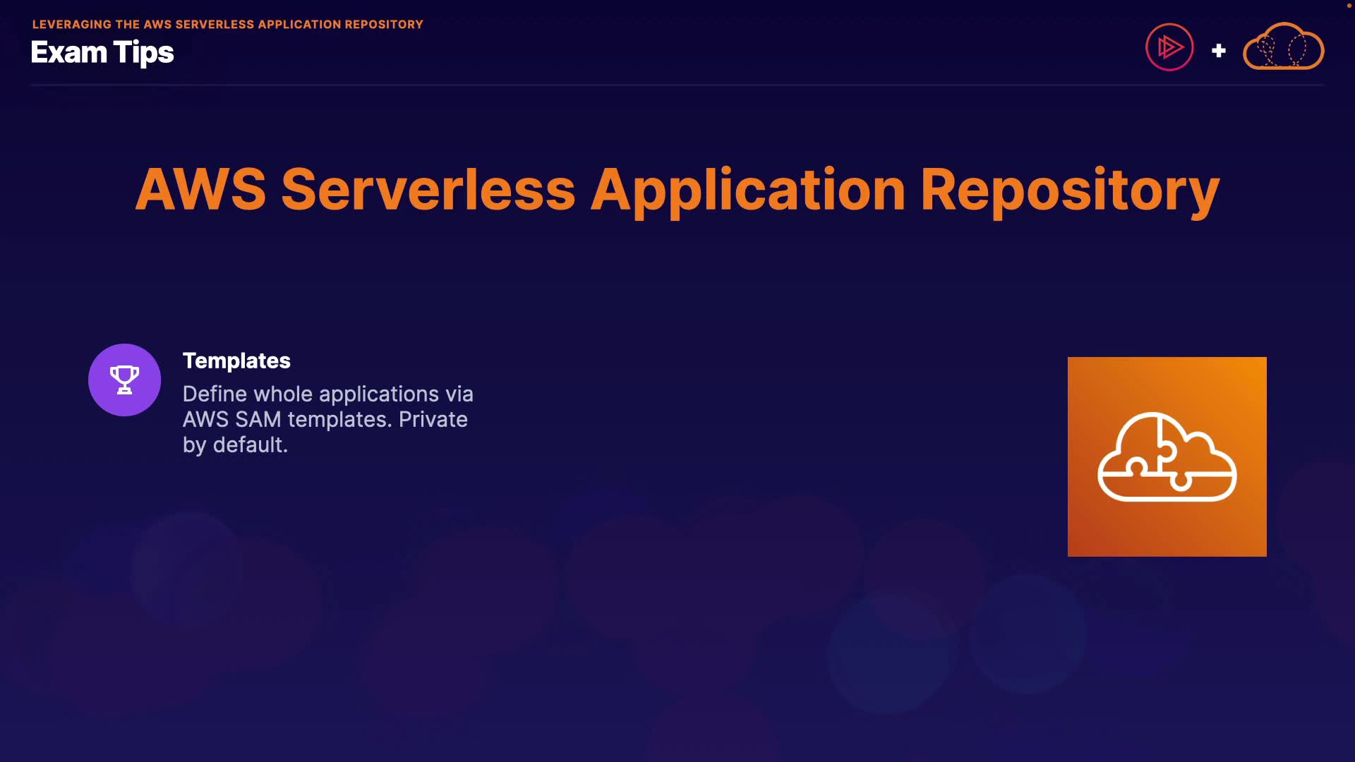Click the 'by default.' text line

point(235,445)
